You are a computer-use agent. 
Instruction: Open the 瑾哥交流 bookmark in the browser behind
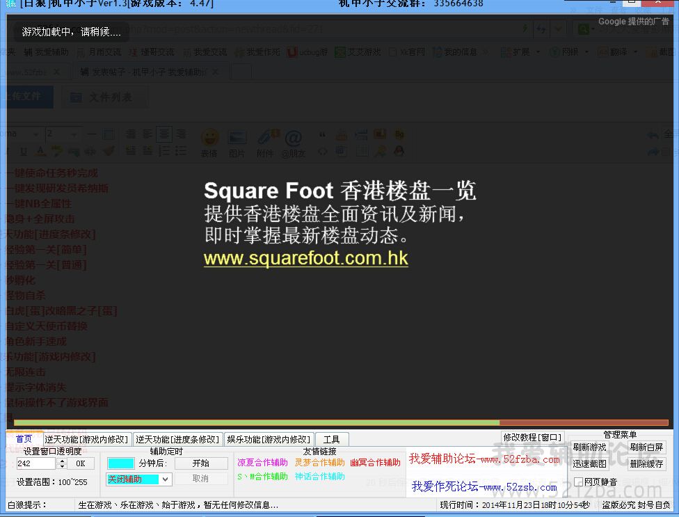point(152,52)
